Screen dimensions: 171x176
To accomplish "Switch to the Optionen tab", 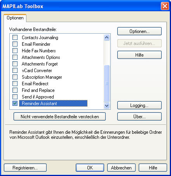I will [15, 18].
